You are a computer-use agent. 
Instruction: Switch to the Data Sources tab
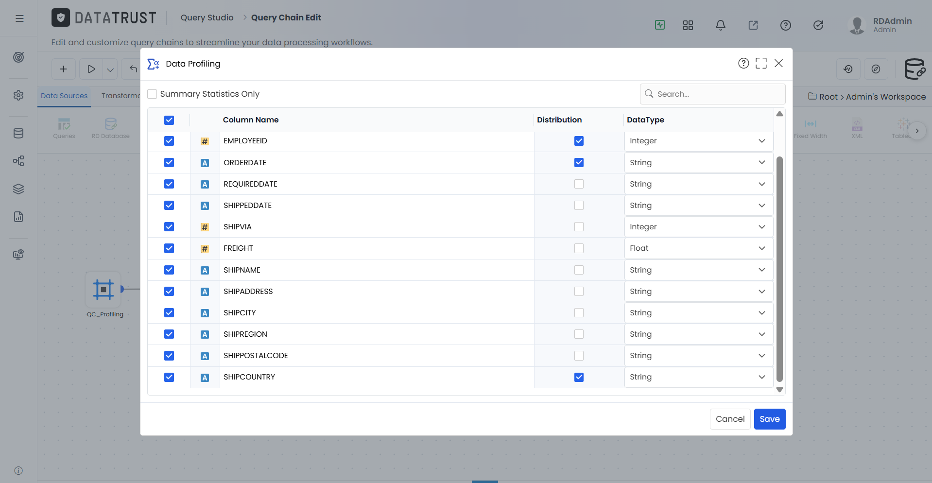pyautogui.click(x=64, y=96)
